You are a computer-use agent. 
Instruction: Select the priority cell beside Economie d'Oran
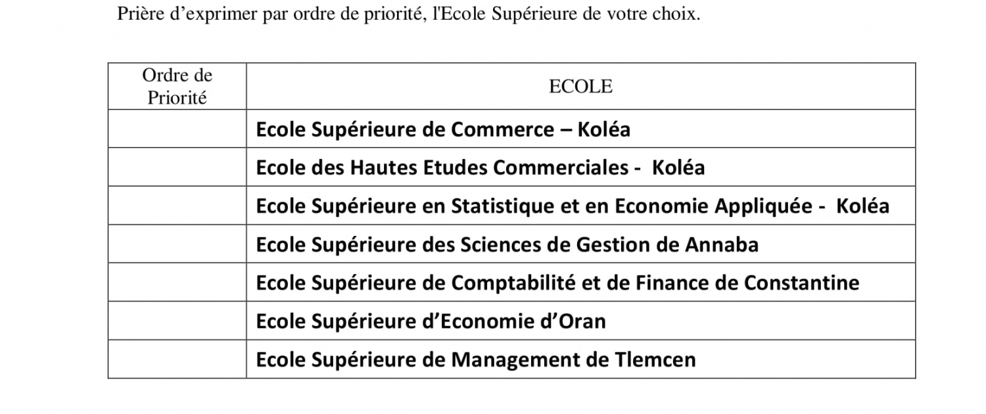point(177,321)
